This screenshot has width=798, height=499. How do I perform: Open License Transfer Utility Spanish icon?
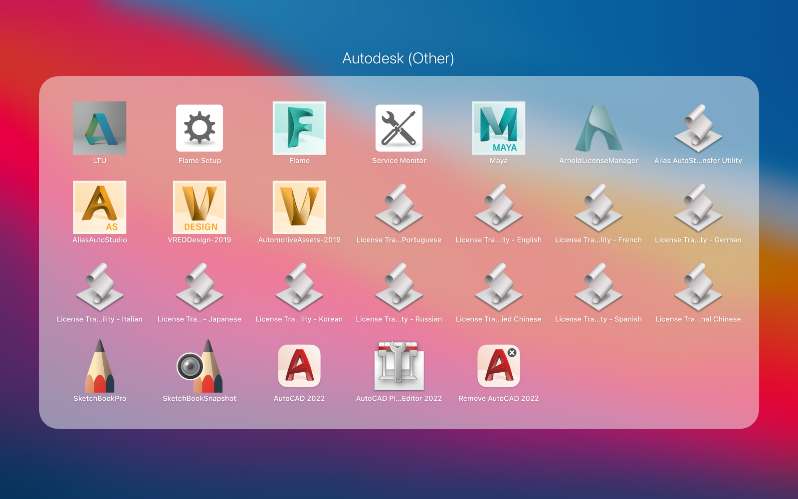598,286
